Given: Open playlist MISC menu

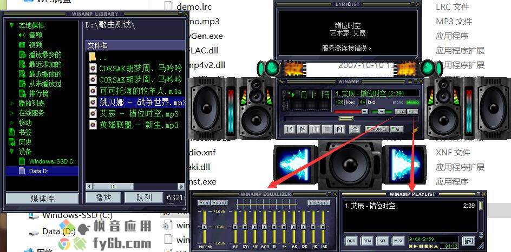Looking at the screenshot, I should tap(398, 241).
